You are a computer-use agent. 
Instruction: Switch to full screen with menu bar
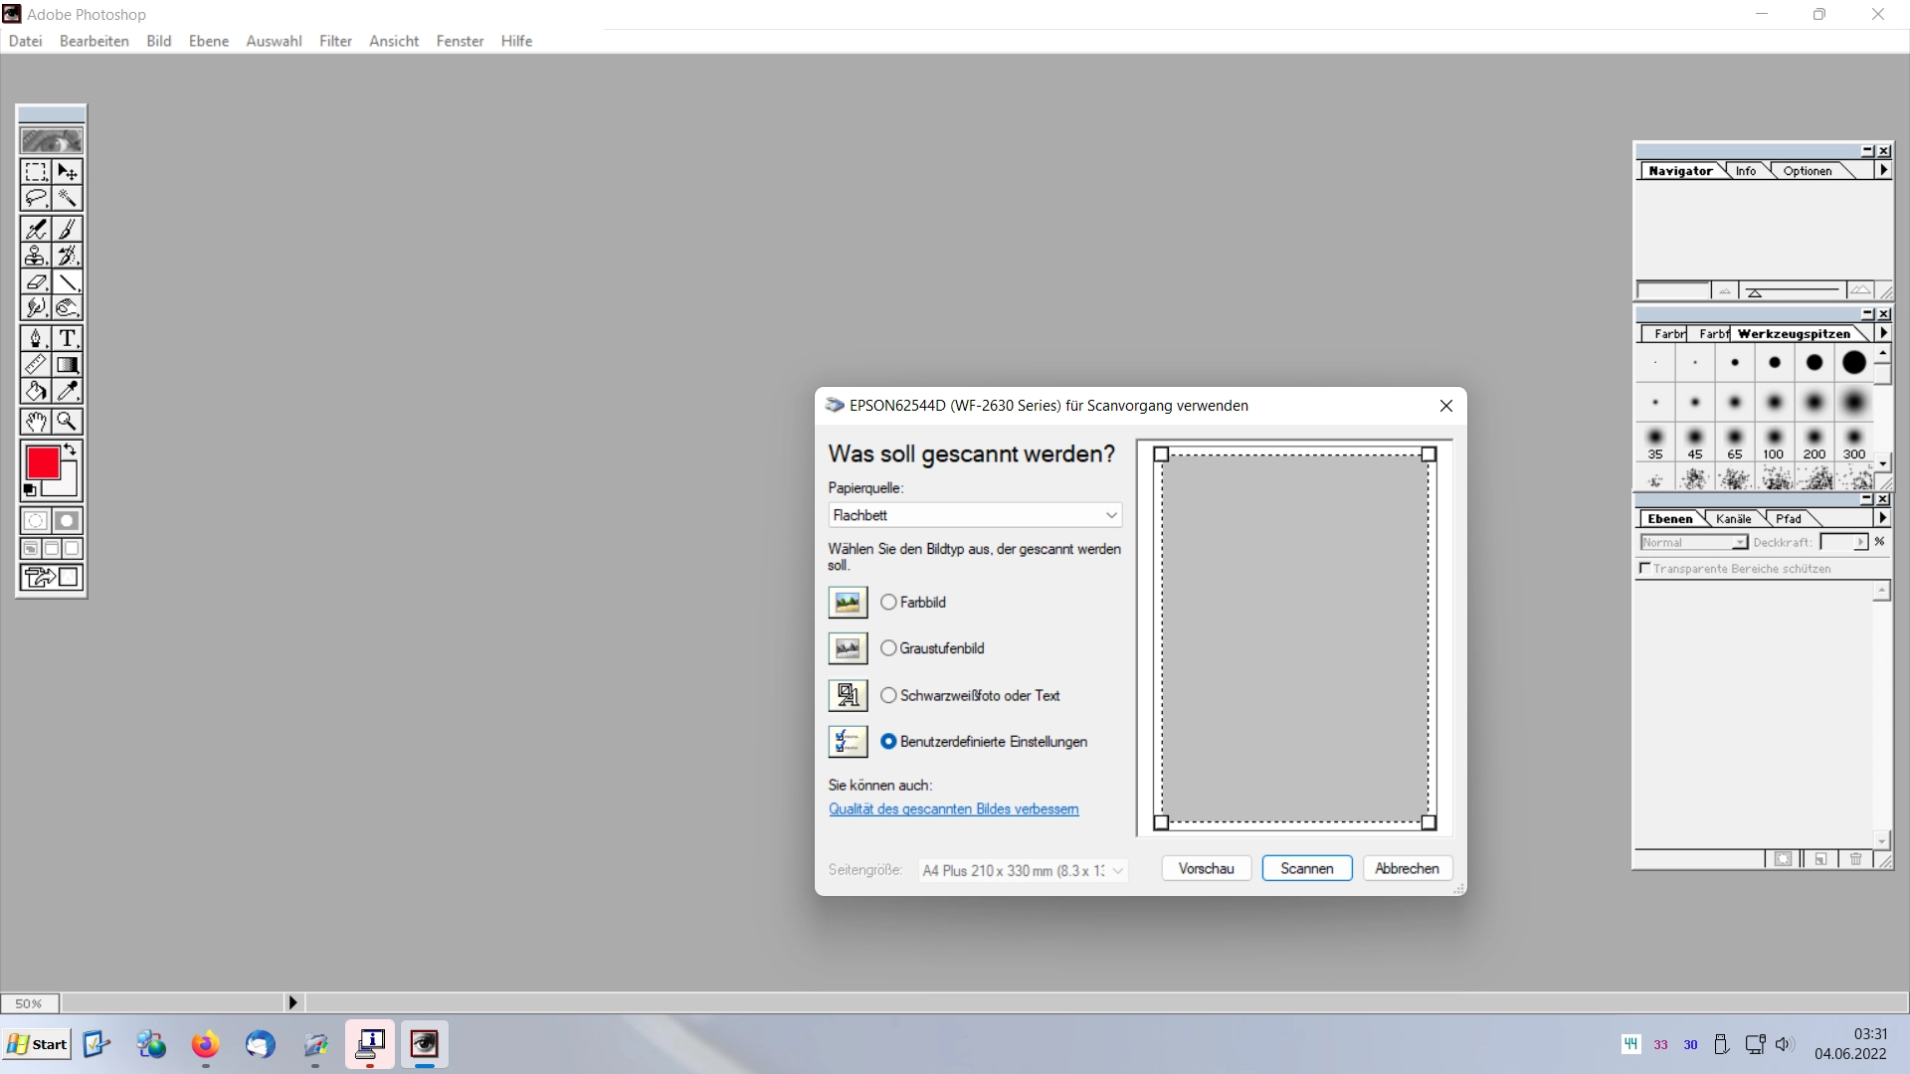point(52,548)
